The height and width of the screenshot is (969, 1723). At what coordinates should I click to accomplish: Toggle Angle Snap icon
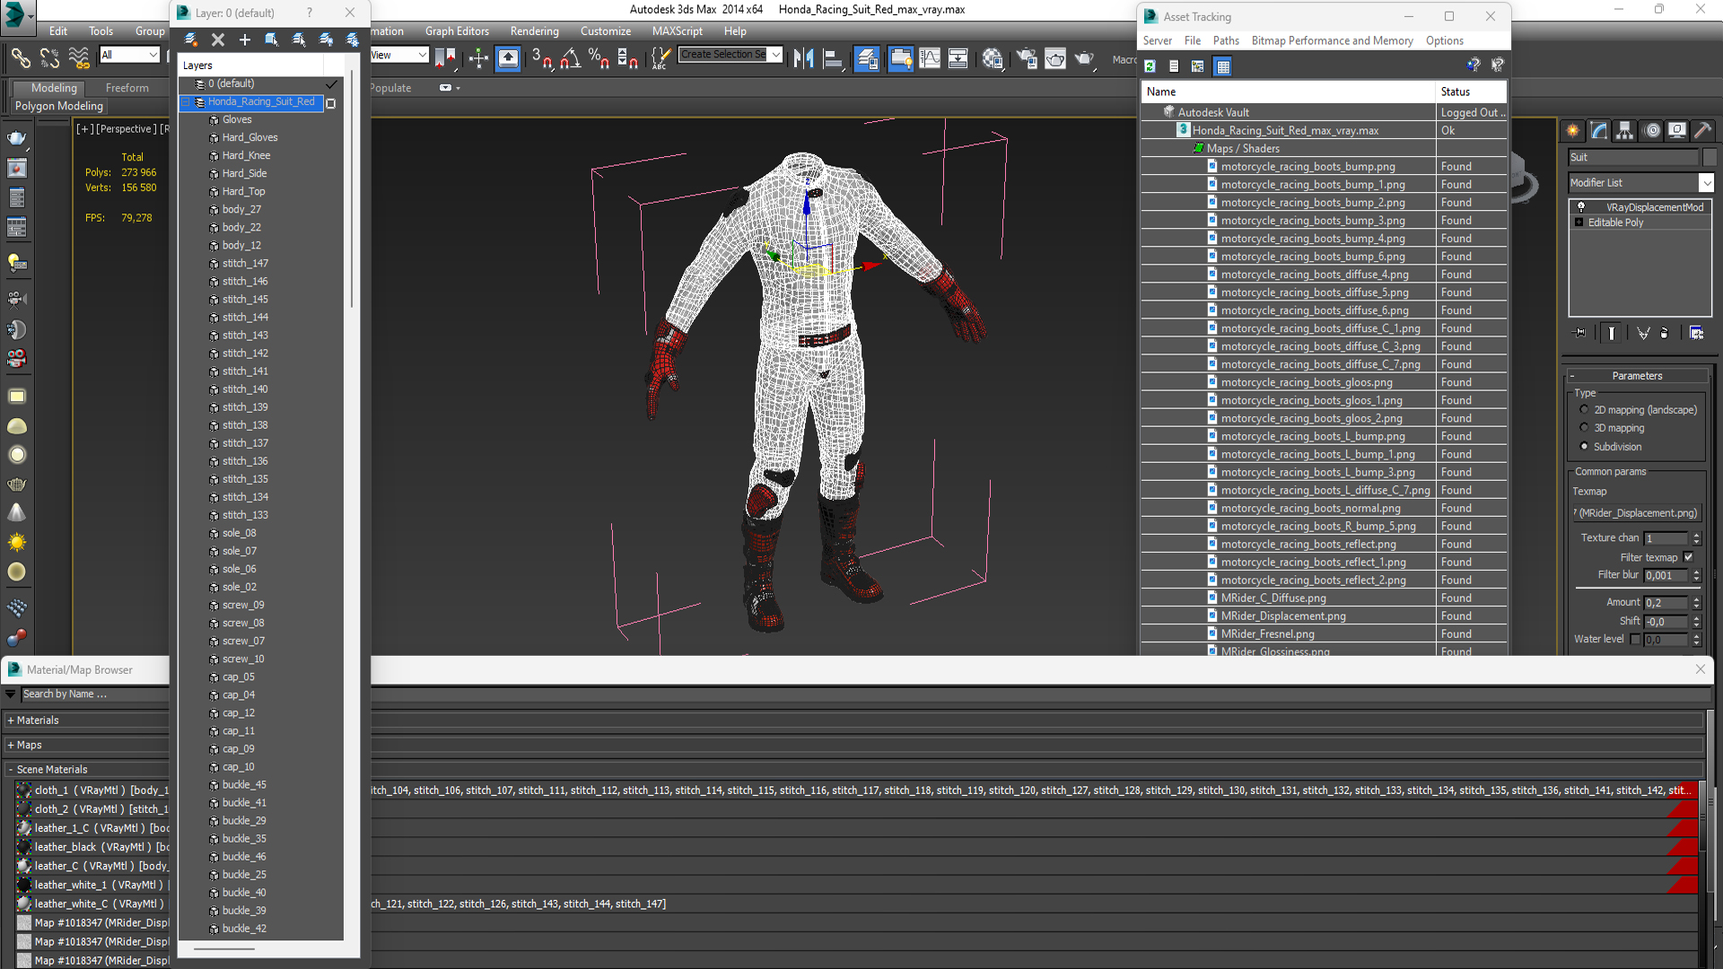[570, 58]
